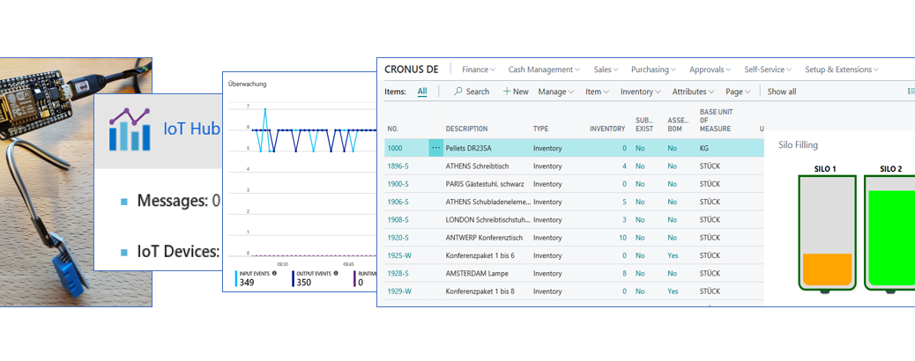Open the Cash Management dropdown menu
The height and width of the screenshot is (361, 915).
click(x=544, y=70)
